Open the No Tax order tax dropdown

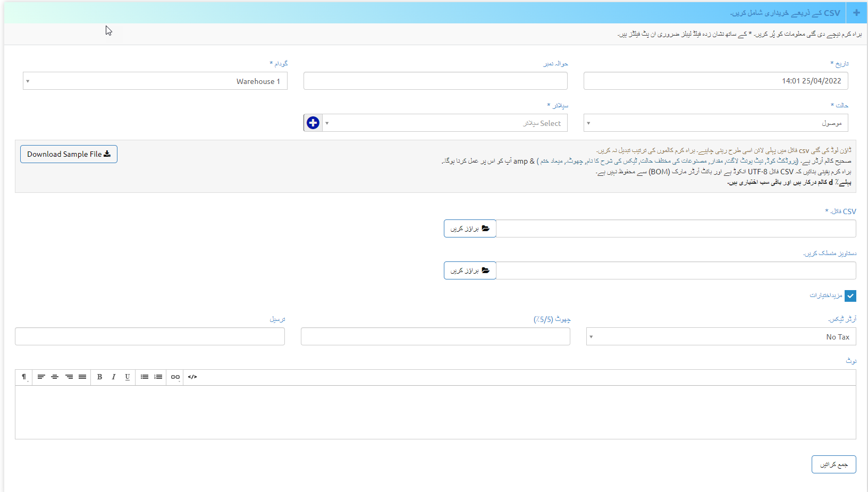(x=721, y=337)
